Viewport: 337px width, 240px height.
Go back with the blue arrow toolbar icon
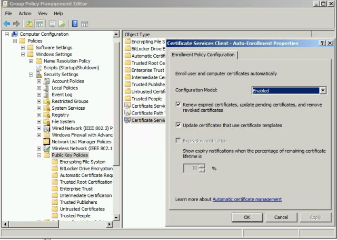coord(7,24)
